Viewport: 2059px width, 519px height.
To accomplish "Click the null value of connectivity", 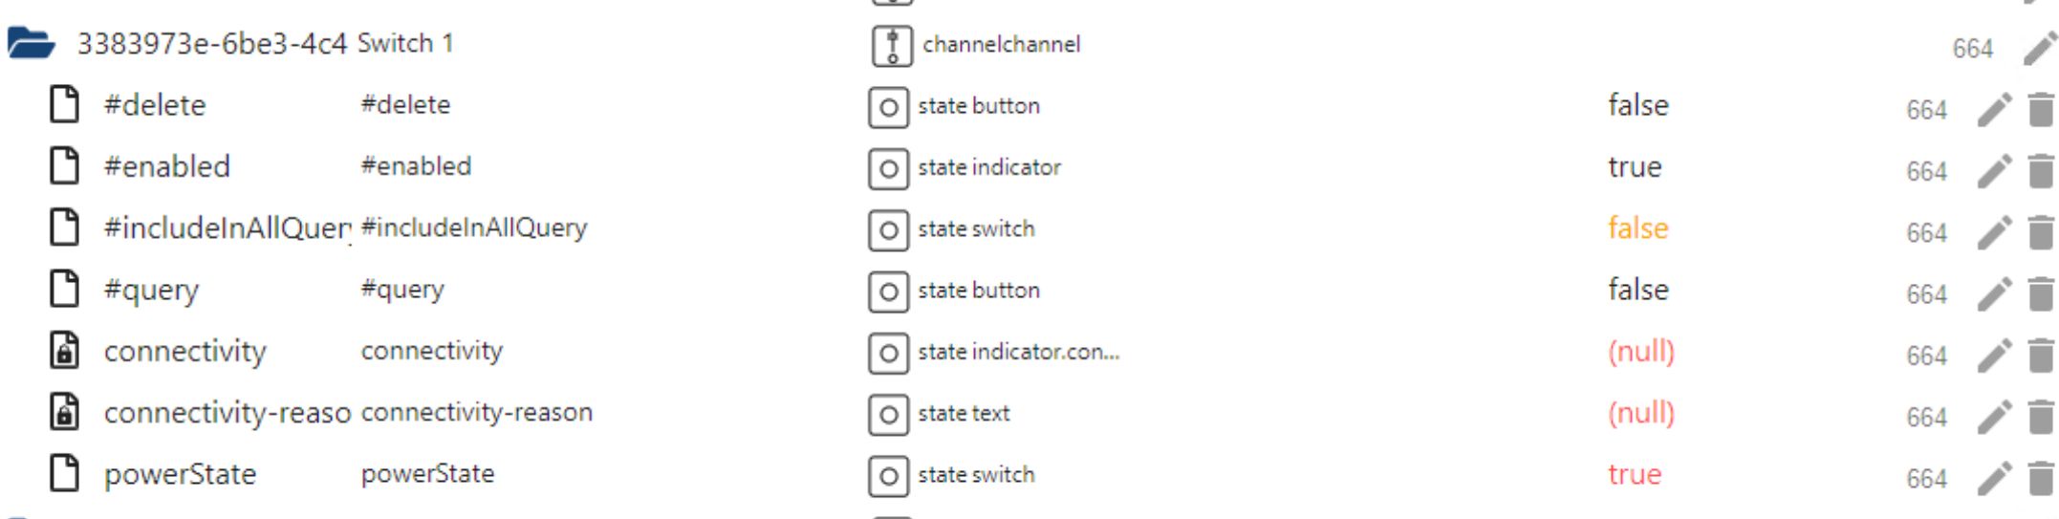I will click(1641, 352).
